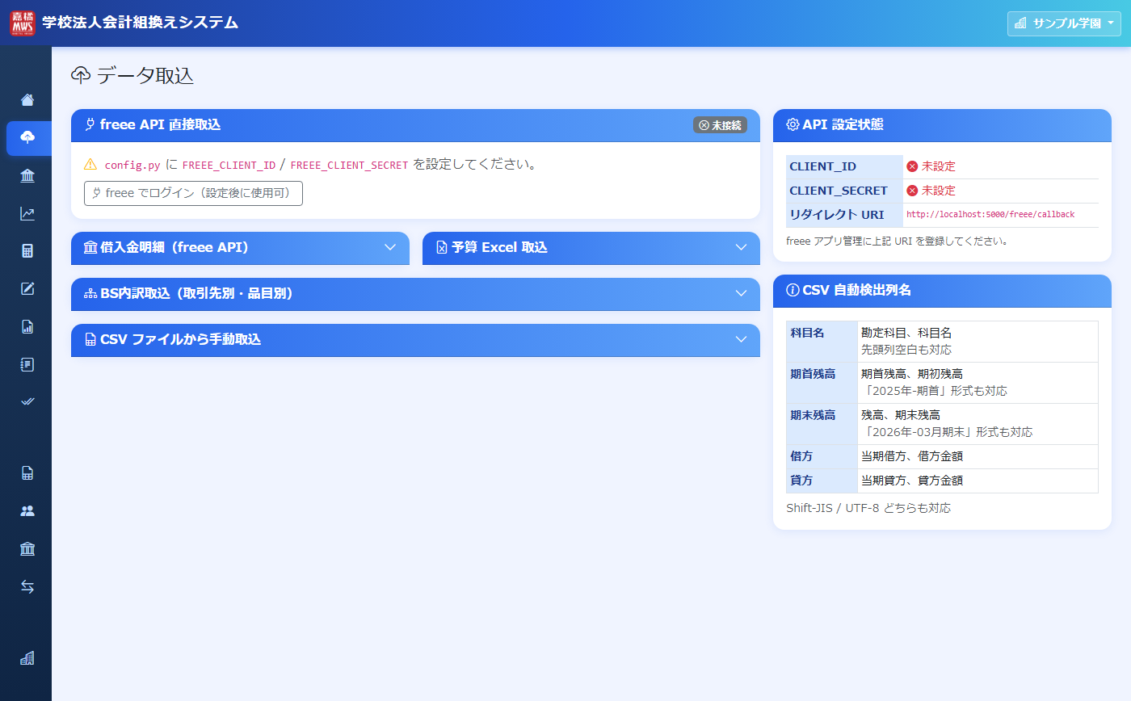This screenshot has height=701, width=1131.
Task: Open the cloud upload data import sidebar icon
Action: pyautogui.click(x=27, y=138)
